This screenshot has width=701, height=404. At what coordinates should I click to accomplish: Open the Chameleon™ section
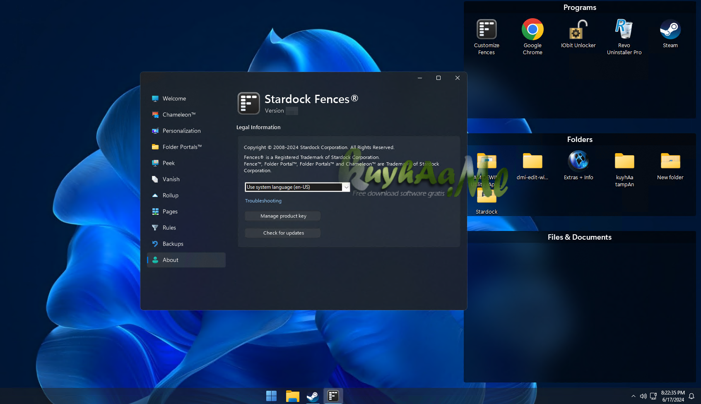click(x=186, y=115)
